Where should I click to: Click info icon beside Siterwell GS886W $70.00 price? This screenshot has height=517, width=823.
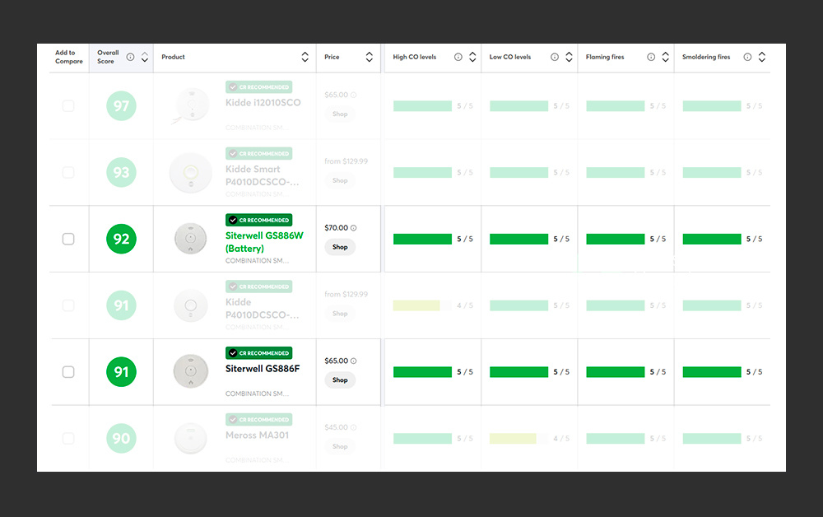pyautogui.click(x=354, y=228)
